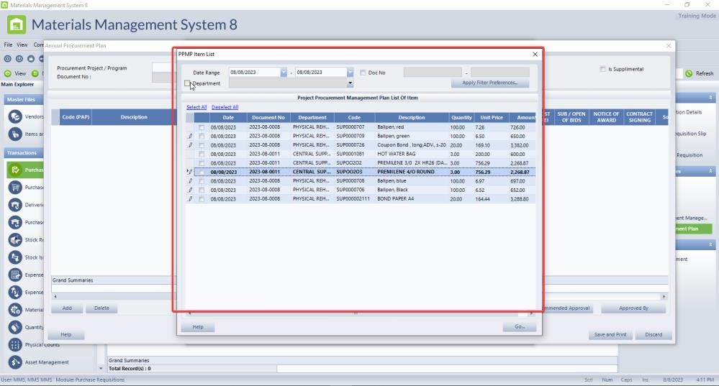Click the Materials Management System logo
The height and width of the screenshot is (386, 719).
tap(16, 25)
